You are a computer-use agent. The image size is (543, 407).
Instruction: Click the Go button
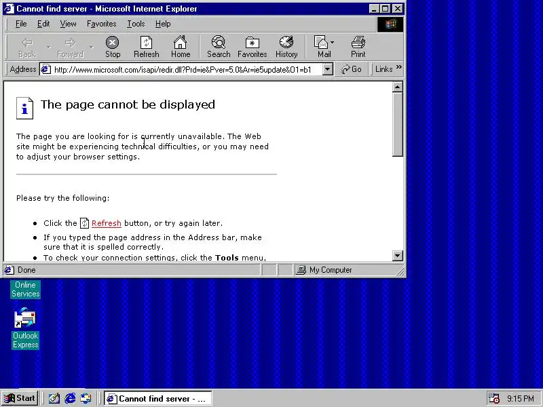point(352,69)
